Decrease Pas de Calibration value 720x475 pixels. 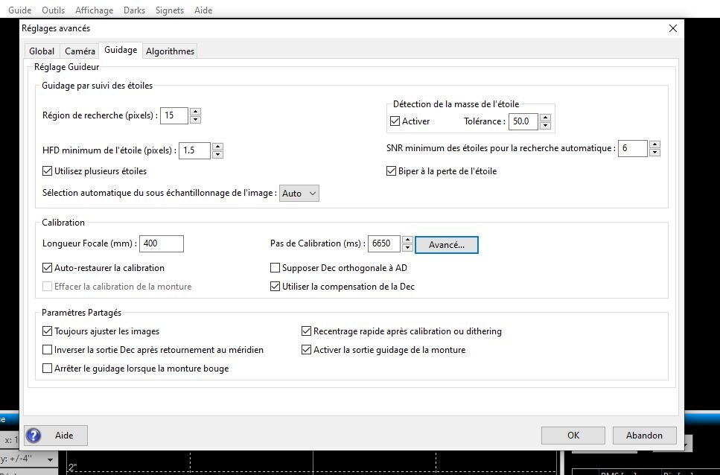click(407, 248)
